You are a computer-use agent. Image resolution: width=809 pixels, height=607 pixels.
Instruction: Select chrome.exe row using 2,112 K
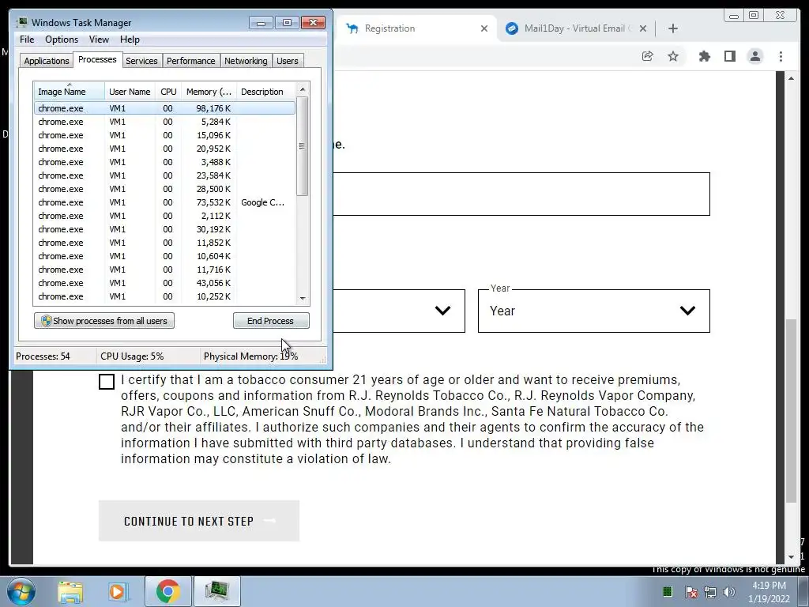pyautogui.click(x=164, y=216)
